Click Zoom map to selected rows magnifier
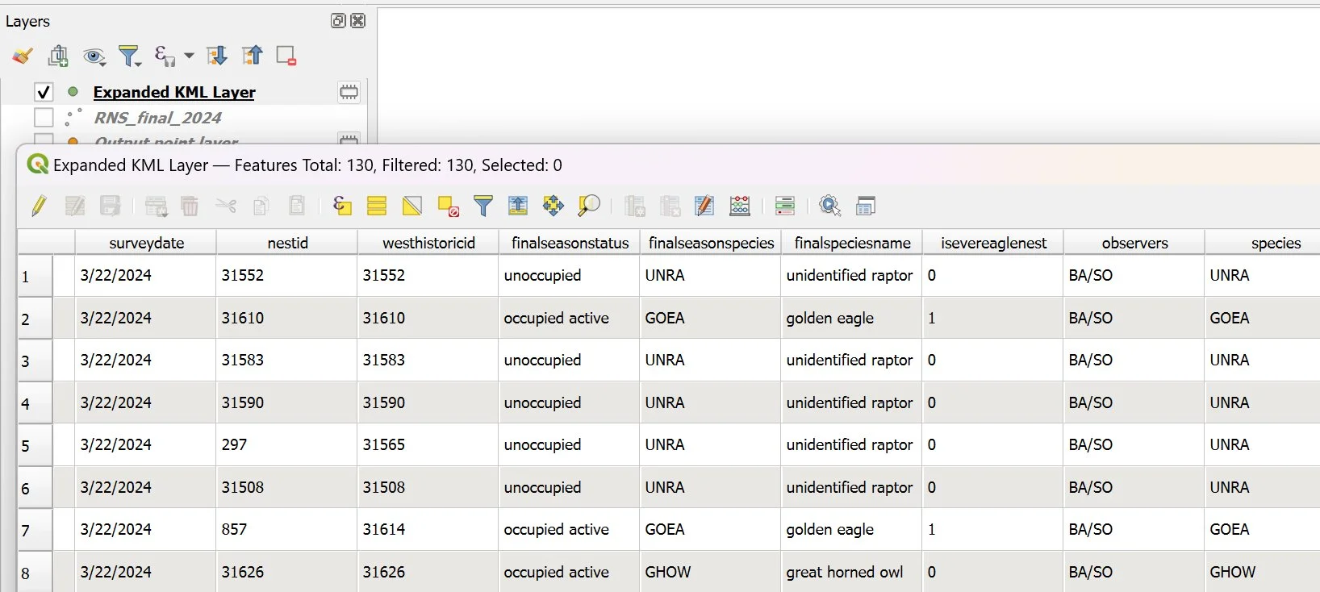Image resolution: width=1320 pixels, height=592 pixels. [x=589, y=206]
